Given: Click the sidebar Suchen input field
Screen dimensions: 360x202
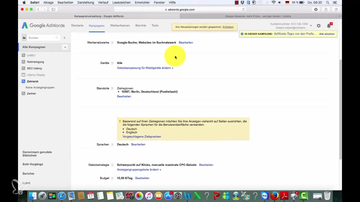Looking at the screenshot, I should [44, 38].
